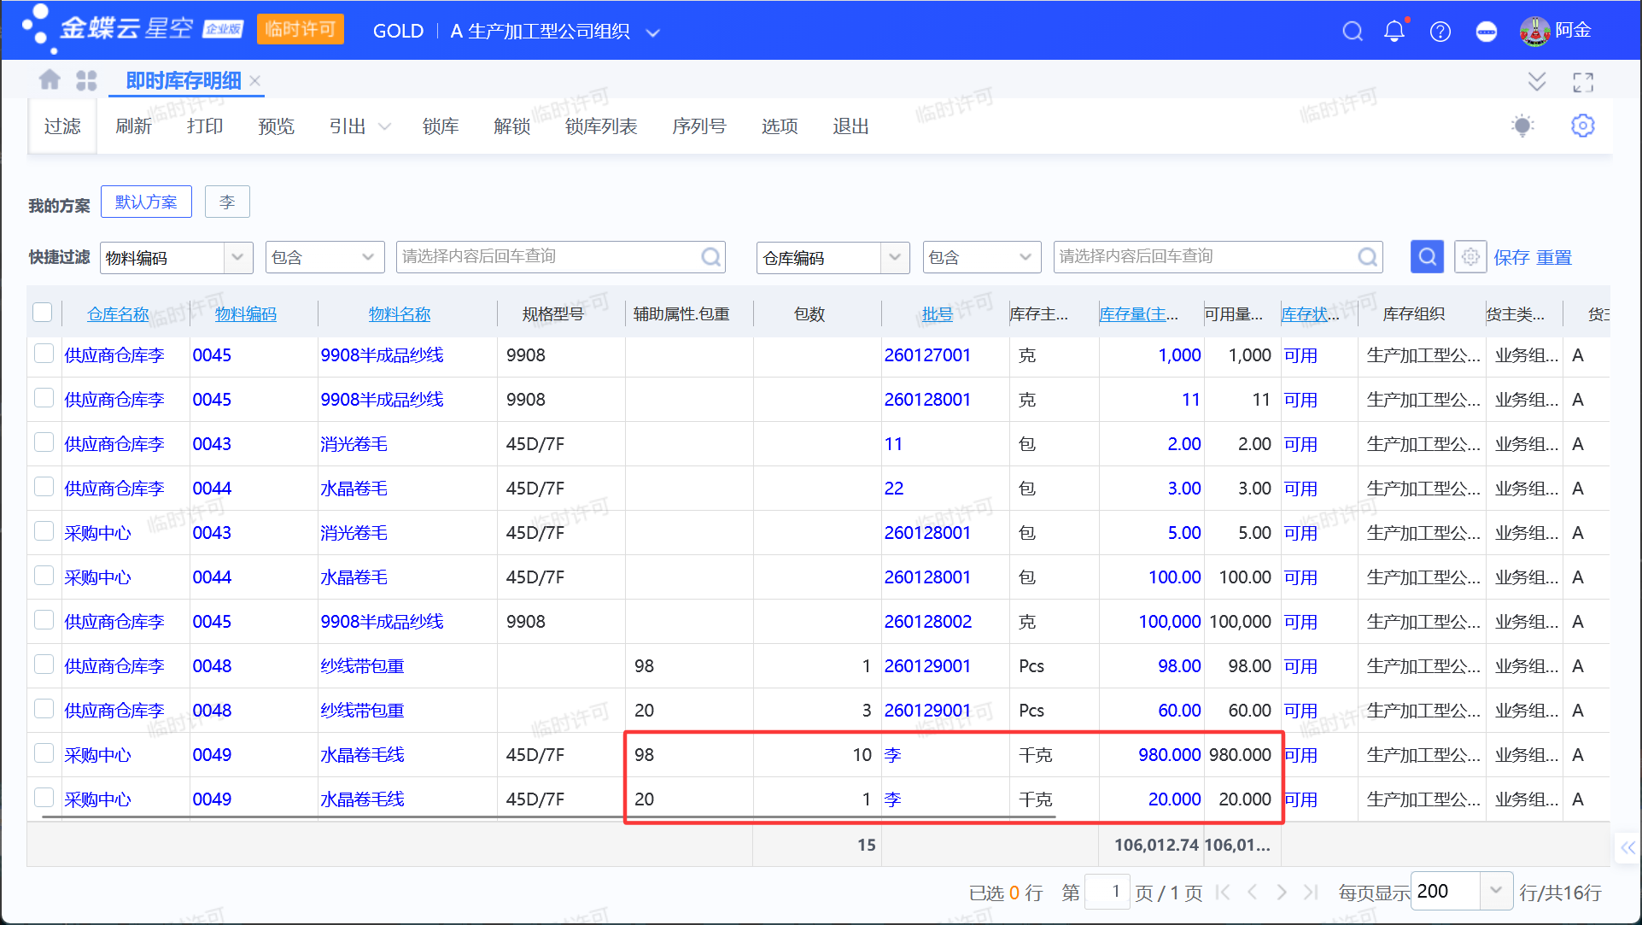Viewport: 1642px width, 925px height.
Task: Expand the 物料编码 quick filter dropdown
Action: coord(237,257)
